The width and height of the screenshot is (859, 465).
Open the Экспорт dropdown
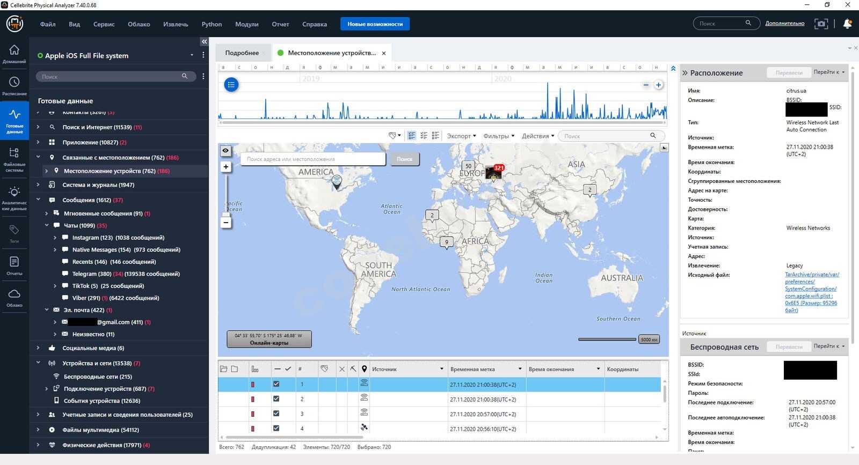tap(461, 136)
